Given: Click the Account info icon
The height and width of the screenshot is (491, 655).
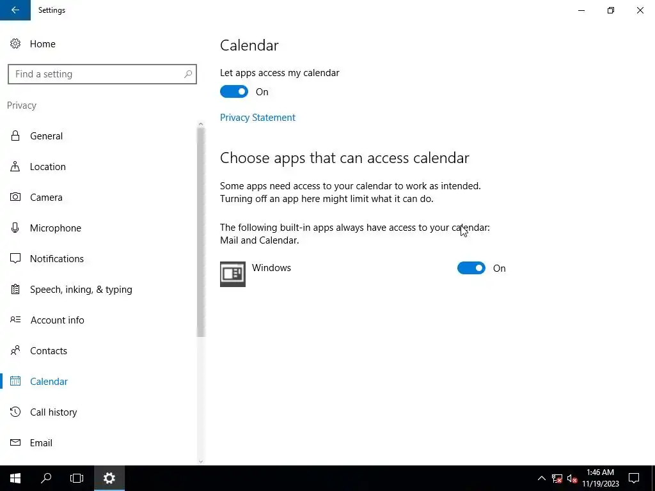Looking at the screenshot, I should [15, 320].
